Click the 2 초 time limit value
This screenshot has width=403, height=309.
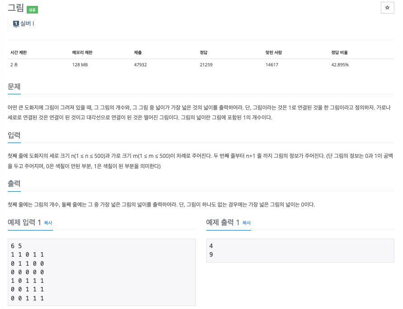tap(14, 65)
